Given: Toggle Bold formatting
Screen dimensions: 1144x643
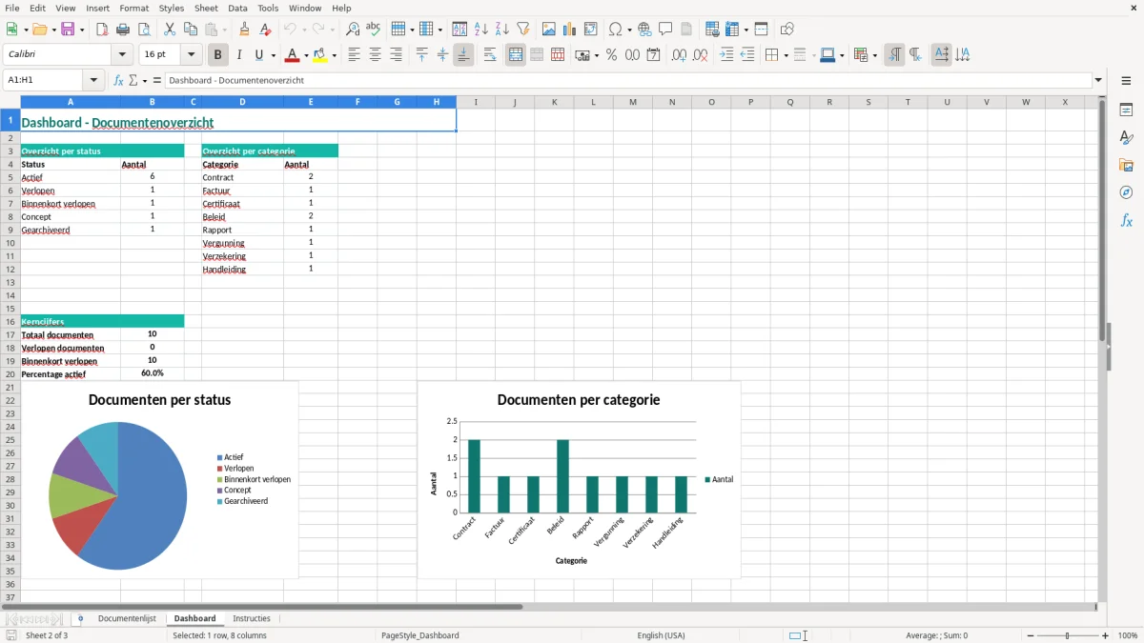Looking at the screenshot, I should pyautogui.click(x=218, y=55).
